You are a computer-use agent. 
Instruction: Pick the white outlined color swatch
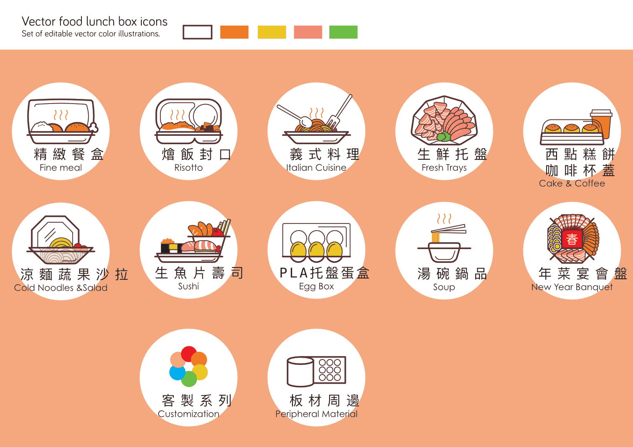coord(197,32)
